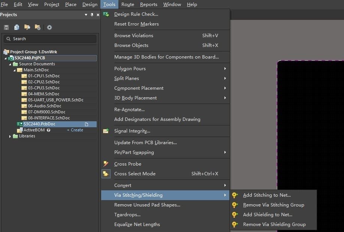Screen dimensions: 344x232
Task: Open Projects panel settings gear
Action: 49,27
